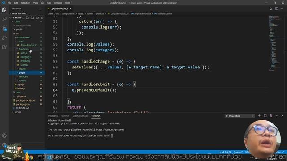This screenshot has width=287, height=161.
Task: Collapse the client folder
Action: point(17,21)
